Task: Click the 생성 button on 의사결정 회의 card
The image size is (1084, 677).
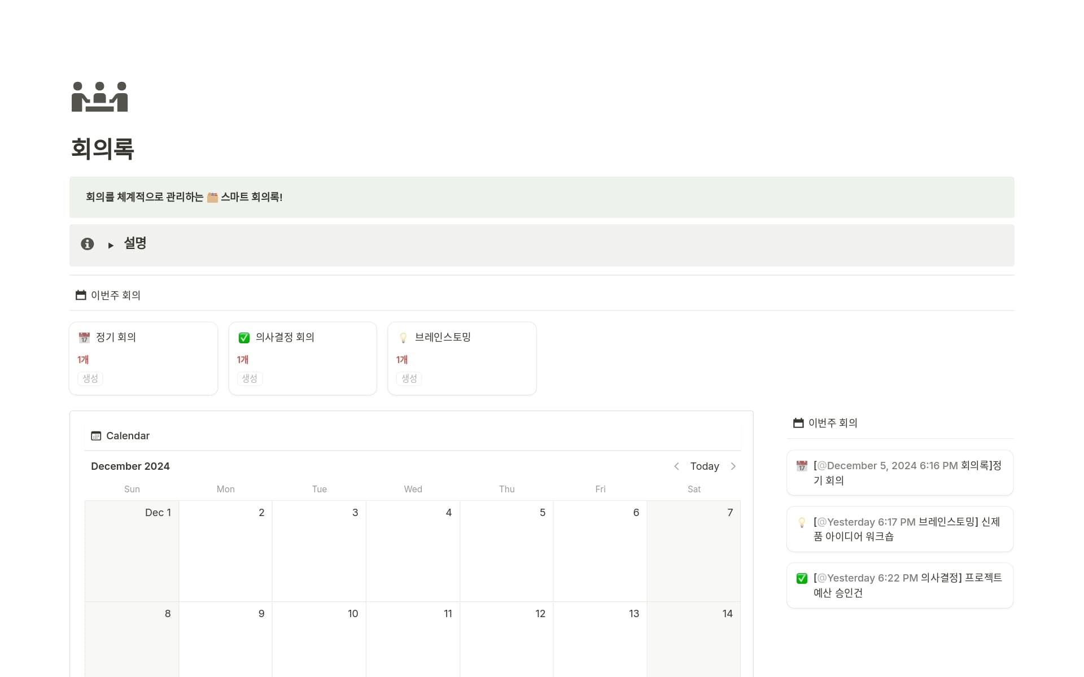Action: point(250,378)
